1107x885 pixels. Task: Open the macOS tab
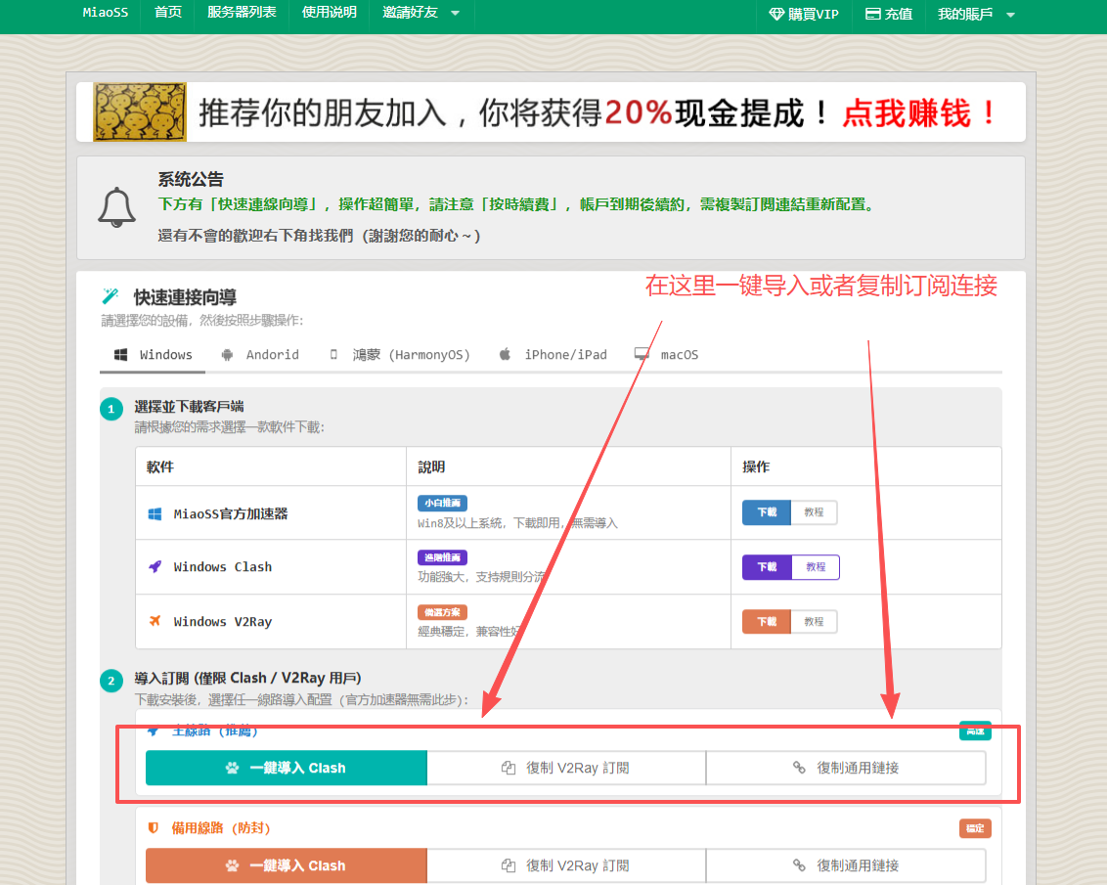pyautogui.click(x=667, y=354)
